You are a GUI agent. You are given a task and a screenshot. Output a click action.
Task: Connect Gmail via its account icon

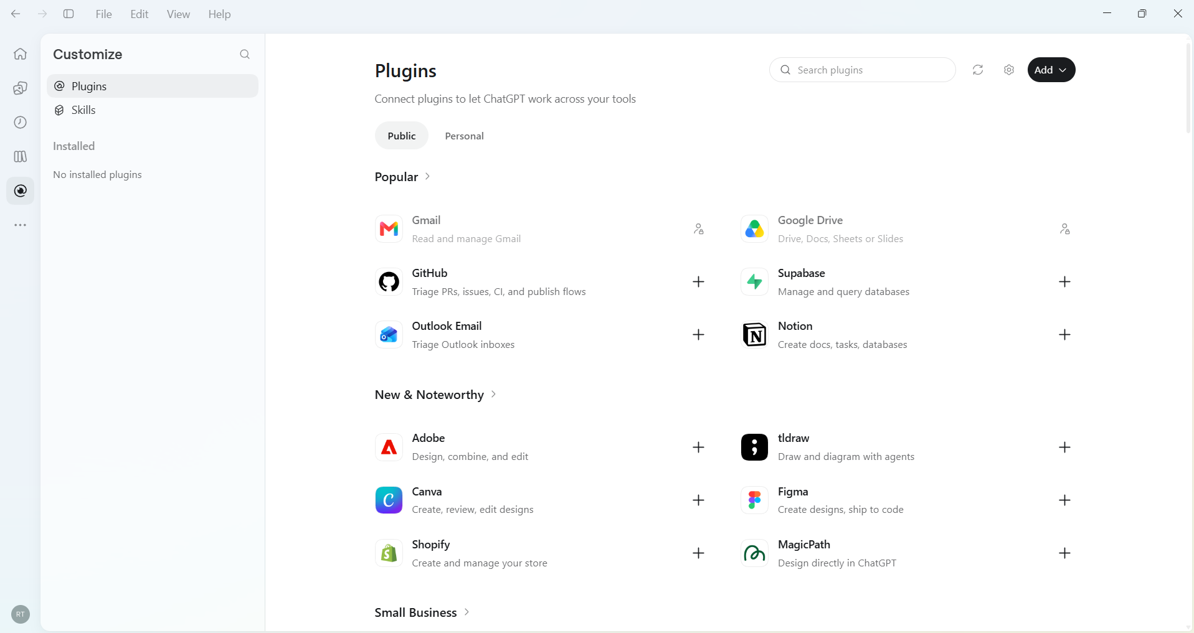[699, 229]
